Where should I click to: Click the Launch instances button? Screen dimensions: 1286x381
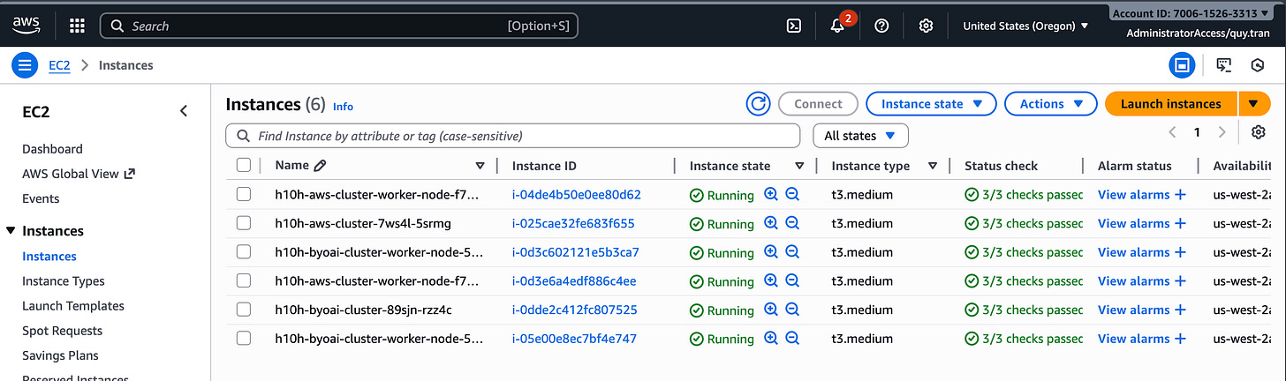coord(1171,104)
